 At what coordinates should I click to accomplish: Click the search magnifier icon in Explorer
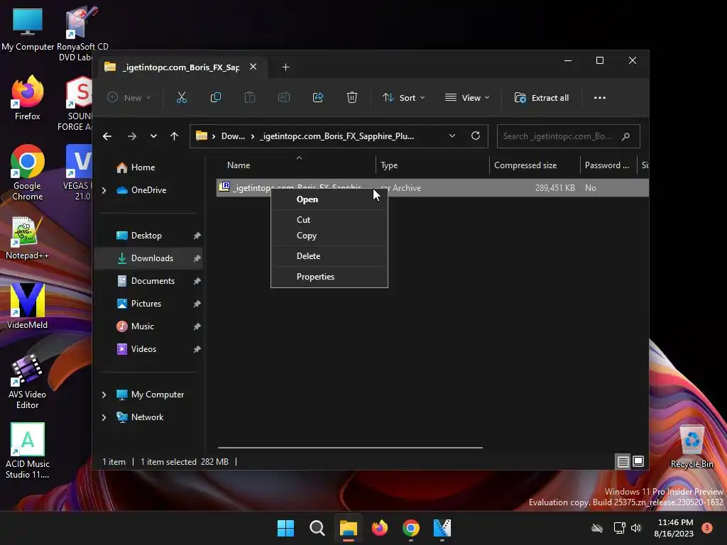coord(625,136)
